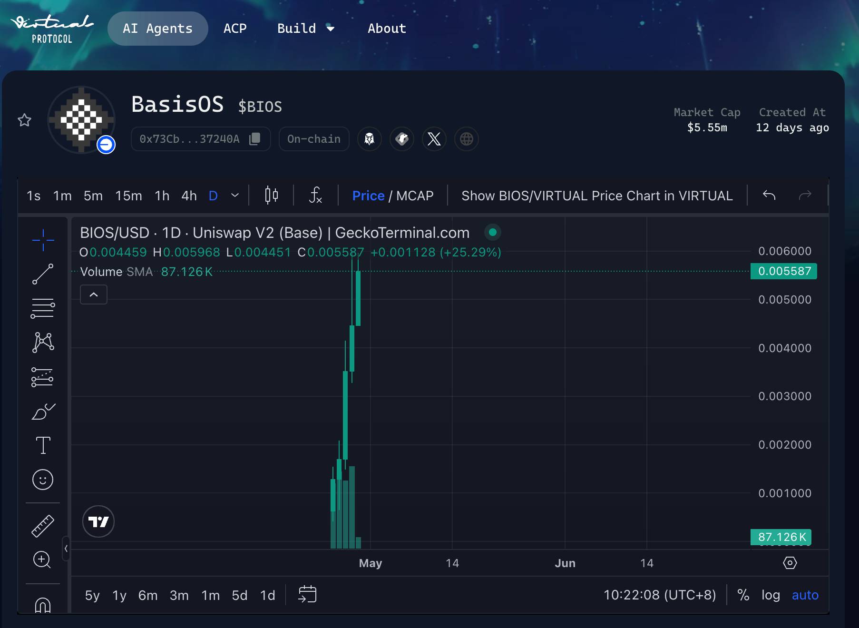The image size is (859, 628).
Task: Select the trend line drawing tool
Action: [43, 275]
